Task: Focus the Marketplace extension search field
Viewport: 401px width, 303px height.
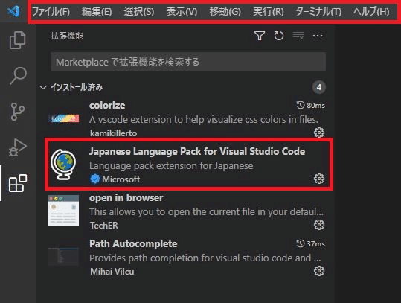Action: [x=188, y=62]
